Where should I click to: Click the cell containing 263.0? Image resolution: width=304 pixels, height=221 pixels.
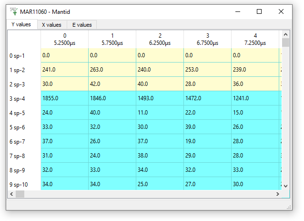pyautogui.click(x=112, y=70)
